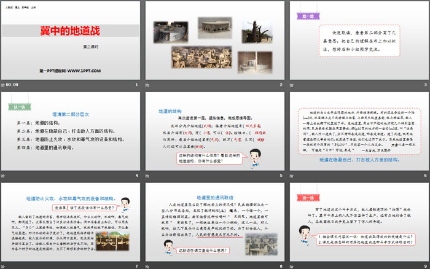
Task: Click slide number 9 label
Action: (x=425, y=267)
